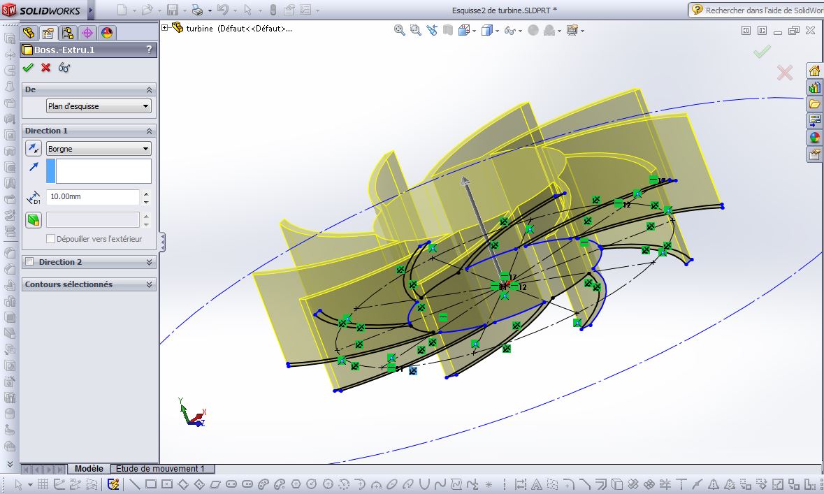Viewport: 824px width, 494px height.
Task: Open the 'Borgne' end condition dropdown
Action: click(x=99, y=149)
